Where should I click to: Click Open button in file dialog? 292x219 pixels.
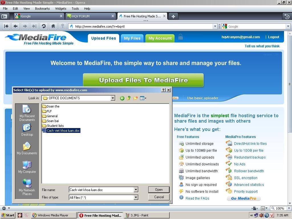coord(159,190)
